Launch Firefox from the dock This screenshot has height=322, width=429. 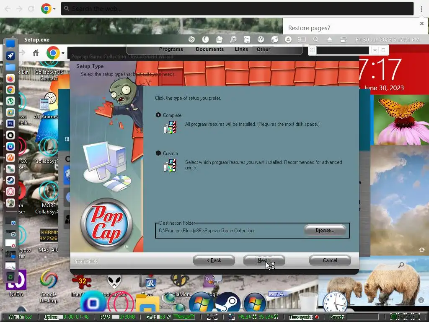point(10,78)
